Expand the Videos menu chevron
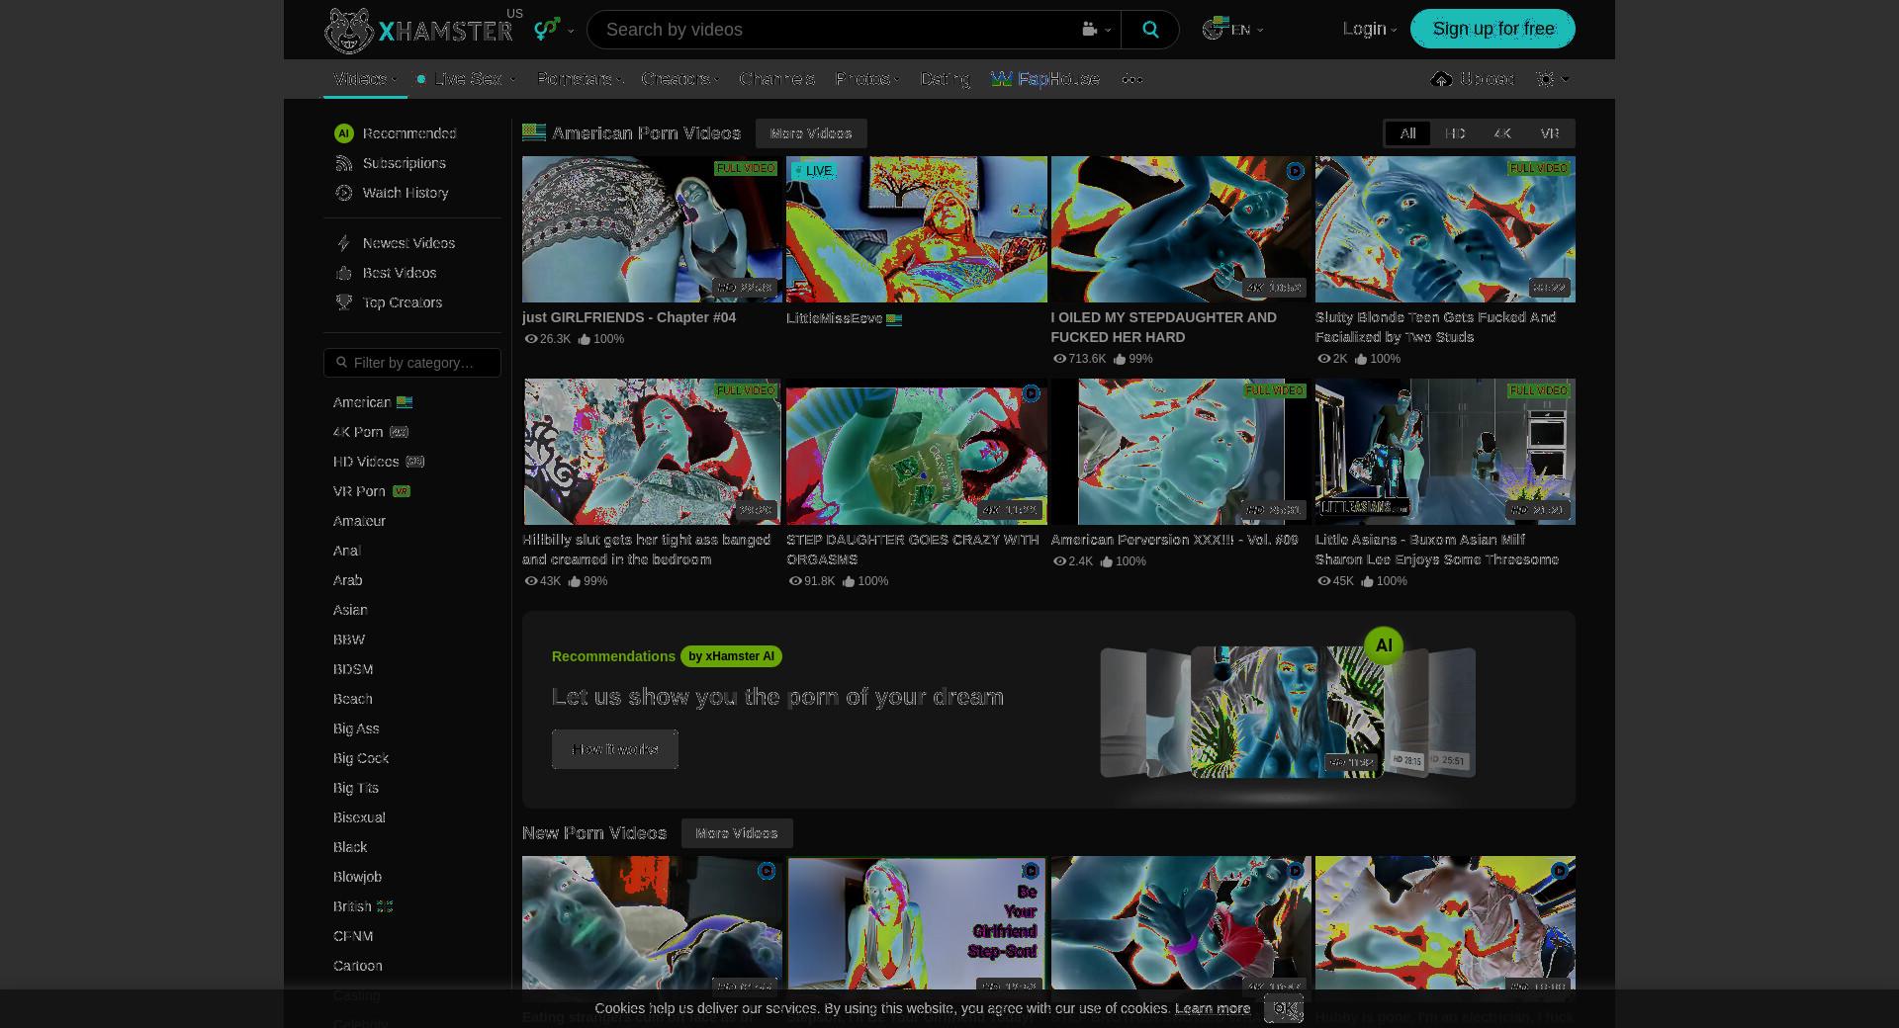The image size is (1899, 1028). (395, 80)
